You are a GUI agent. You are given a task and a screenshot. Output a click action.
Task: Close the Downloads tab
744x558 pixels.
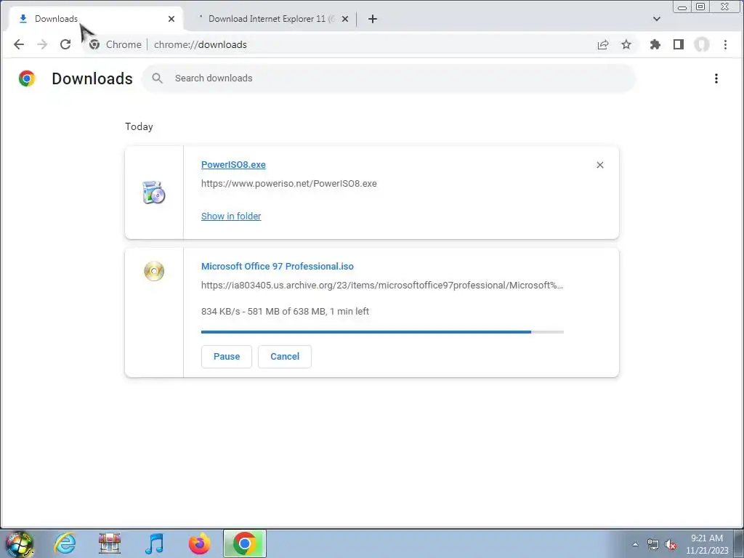tap(171, 19)
